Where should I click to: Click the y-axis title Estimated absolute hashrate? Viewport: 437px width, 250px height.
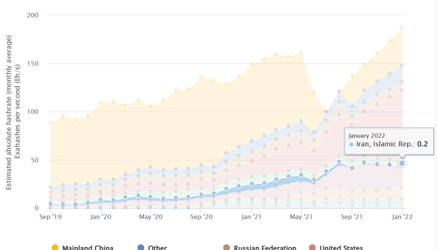pos(10,112)
